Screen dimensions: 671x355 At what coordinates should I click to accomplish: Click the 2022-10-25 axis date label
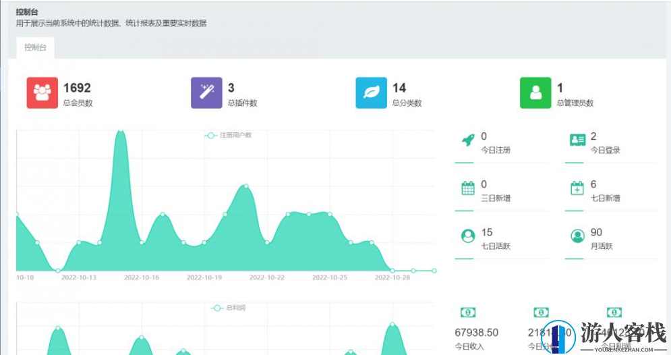coord(330,277)
